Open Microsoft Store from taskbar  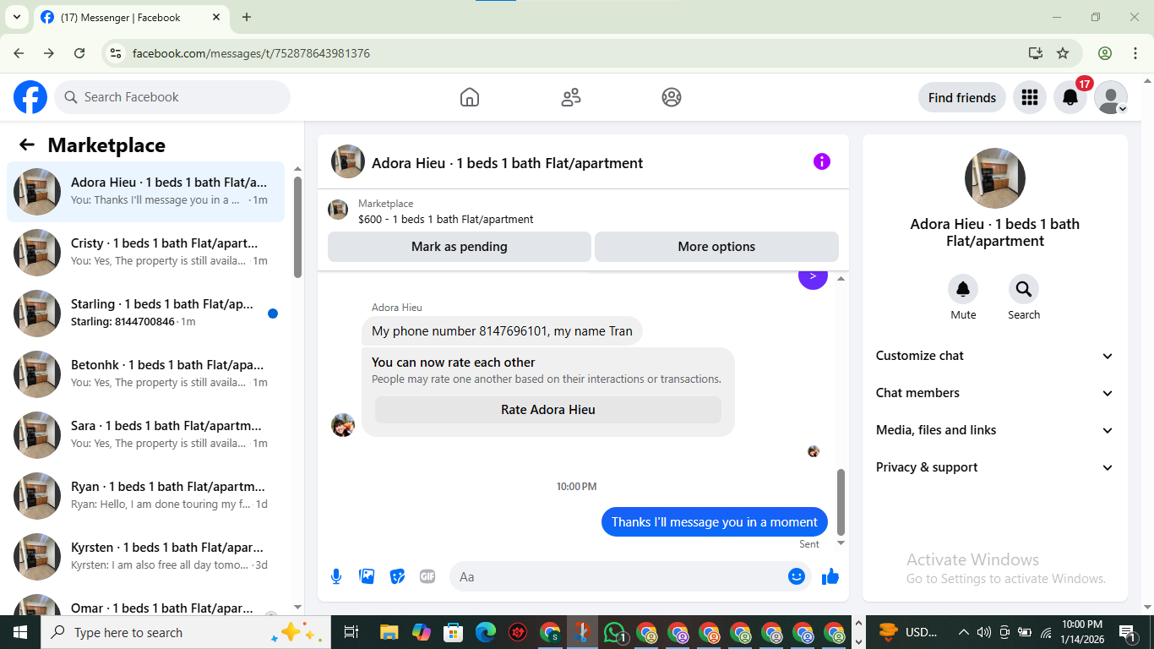point(454,632)
